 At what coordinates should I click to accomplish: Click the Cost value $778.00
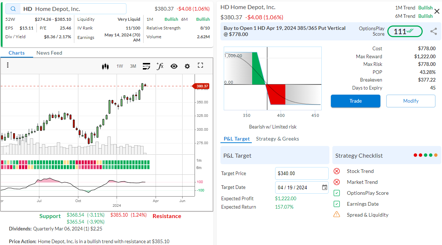pyautogui.click(x=427, y=48)
